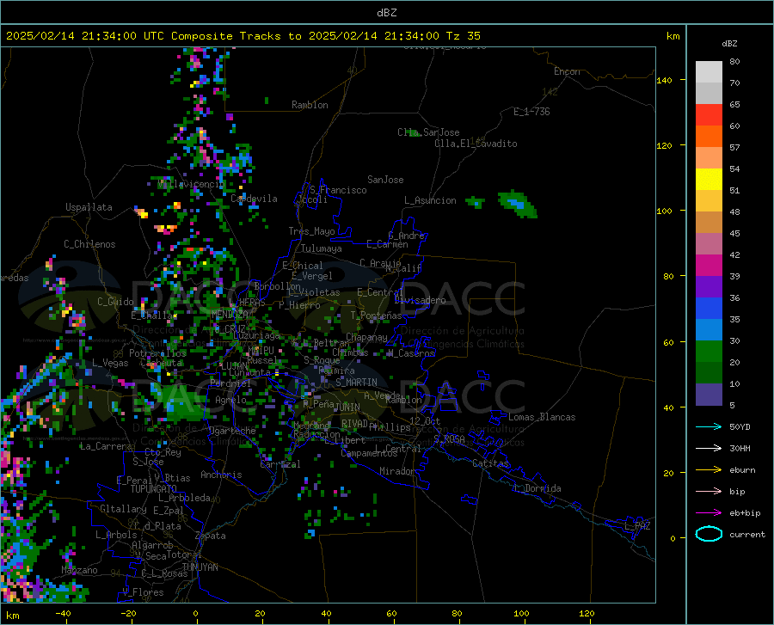The width and height of the screenshot is (774, 625).
Task: Click the magenta eb+bip arrow in the legend
Action: [709, 513]
